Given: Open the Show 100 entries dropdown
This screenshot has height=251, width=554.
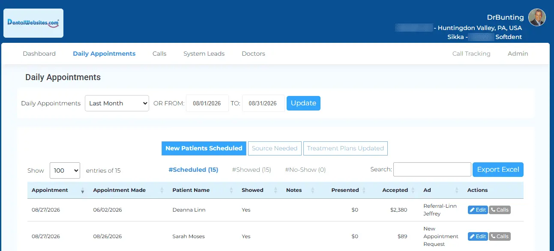Looking at the screenshot, I should [65, 170].
